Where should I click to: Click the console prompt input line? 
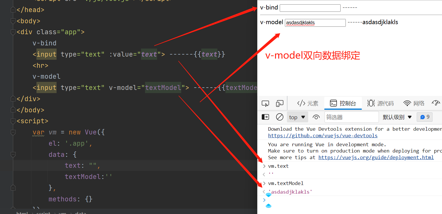click(x=353, y=200)
